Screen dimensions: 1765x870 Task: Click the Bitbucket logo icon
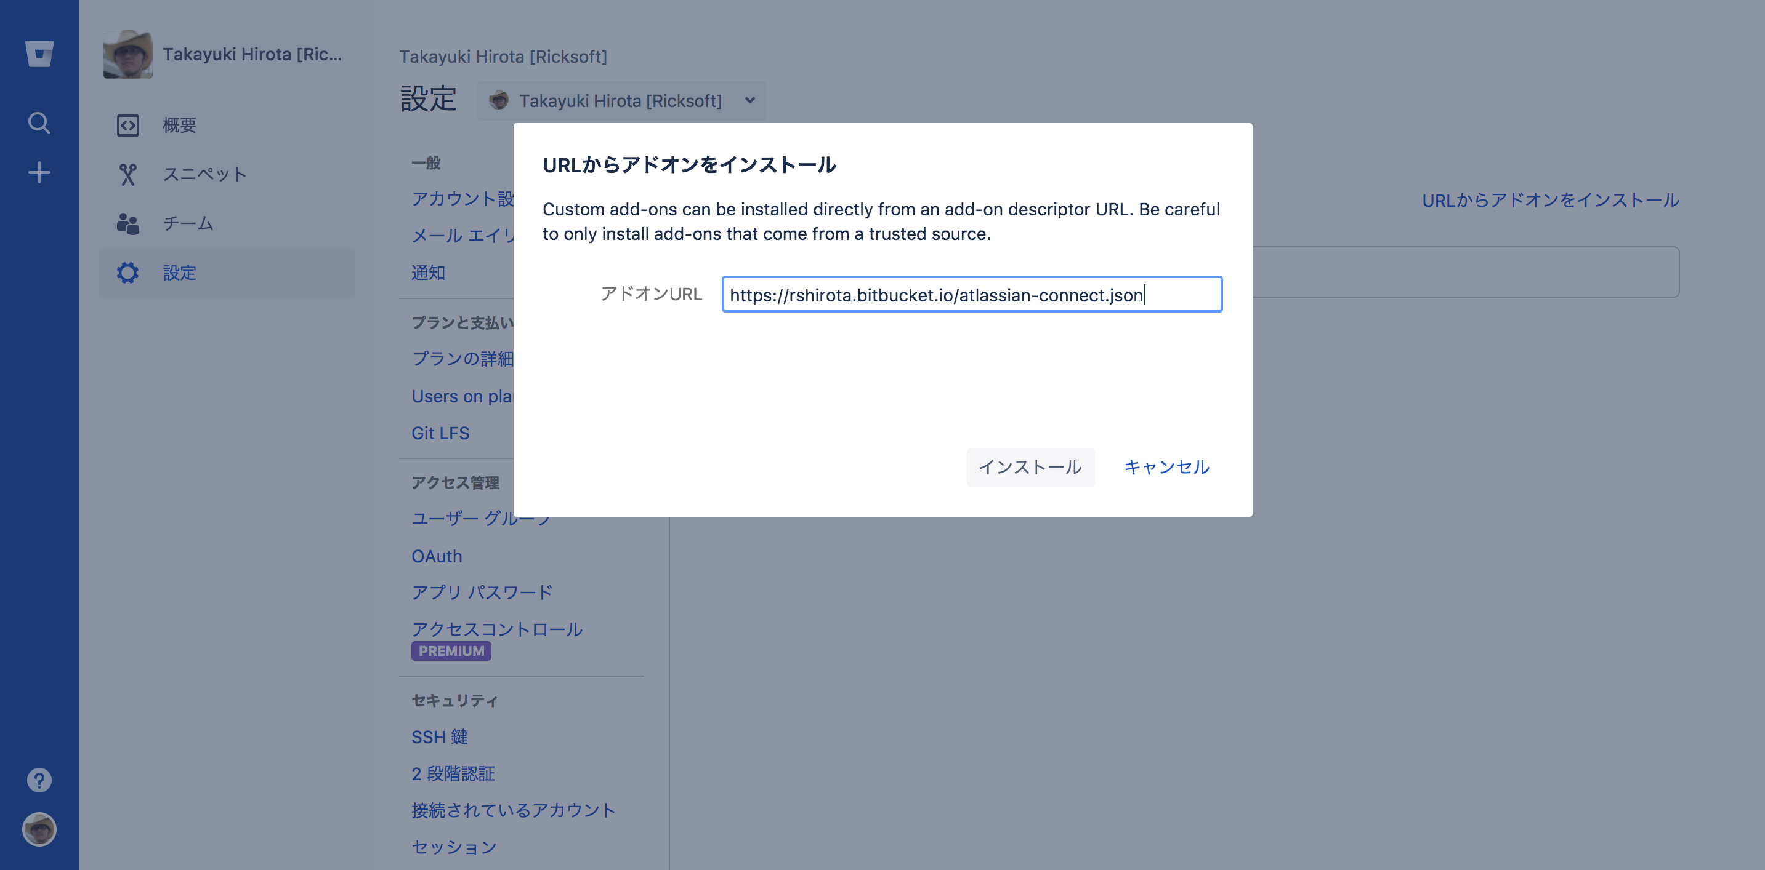39,54
